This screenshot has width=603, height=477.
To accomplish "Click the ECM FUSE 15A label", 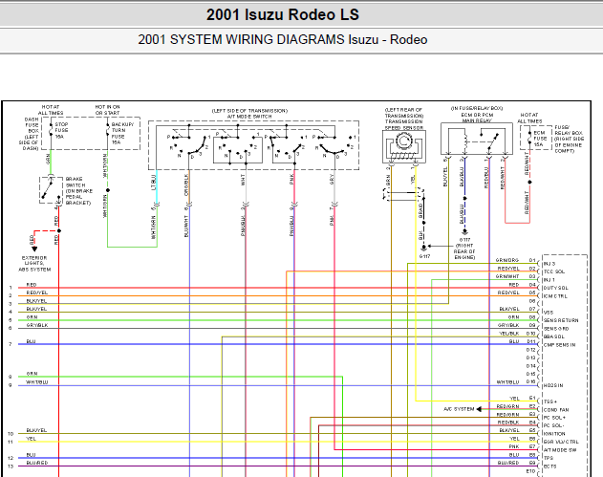I will click(x=540, y=139).
